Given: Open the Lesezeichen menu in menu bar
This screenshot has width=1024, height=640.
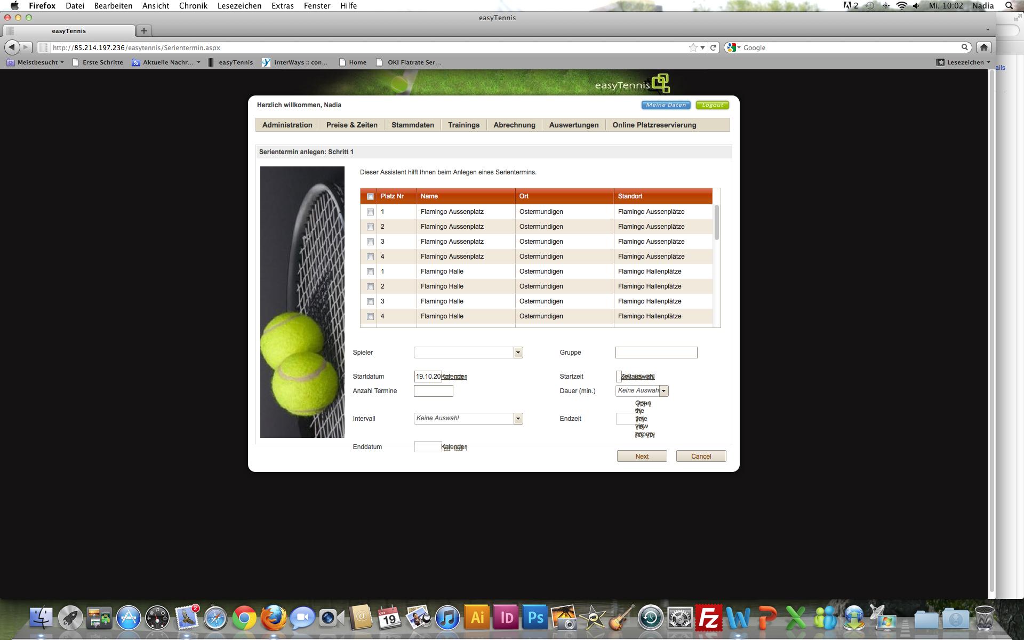Looking at the screenshot, I should [x=239, y=6].
